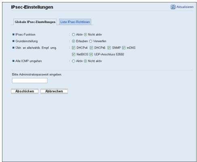The height and width of the screenshot is (162, 197).
Task: Click the Abschicken button
Action: pos(25,91)
